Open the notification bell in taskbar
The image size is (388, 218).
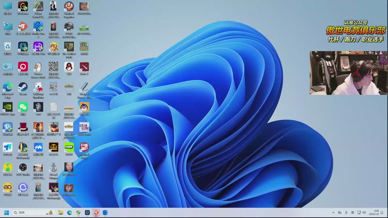[382, 213]
